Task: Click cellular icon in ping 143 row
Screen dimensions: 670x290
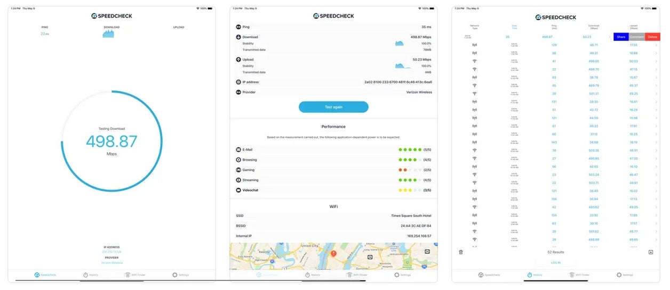Action: click(475, 142)
